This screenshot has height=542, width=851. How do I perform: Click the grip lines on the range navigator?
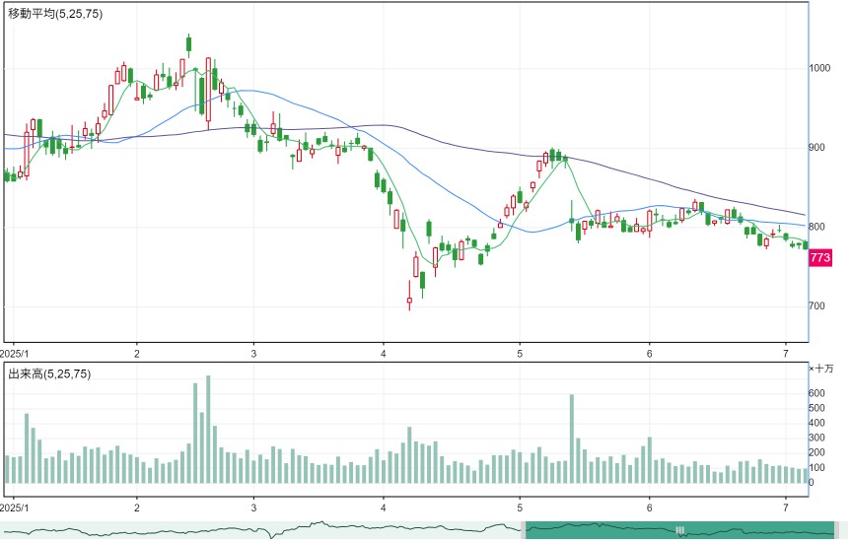(680, 530)
